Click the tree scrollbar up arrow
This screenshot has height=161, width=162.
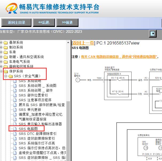[x=68, y=42]
